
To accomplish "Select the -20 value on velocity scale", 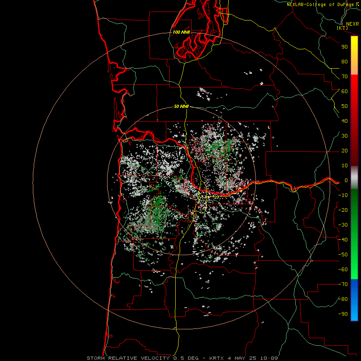I will coord(343,210).
